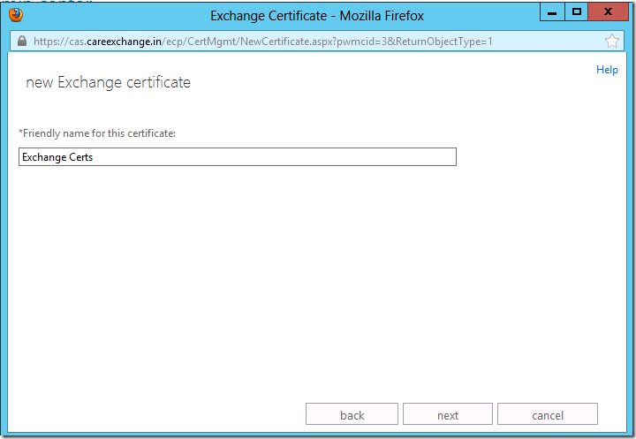Select the URL in the address bar

click(263, 42)
